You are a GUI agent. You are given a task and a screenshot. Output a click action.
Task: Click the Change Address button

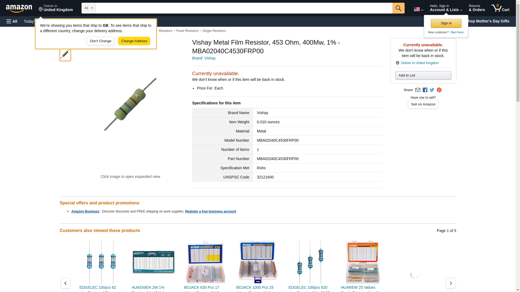tap(134, 41)
